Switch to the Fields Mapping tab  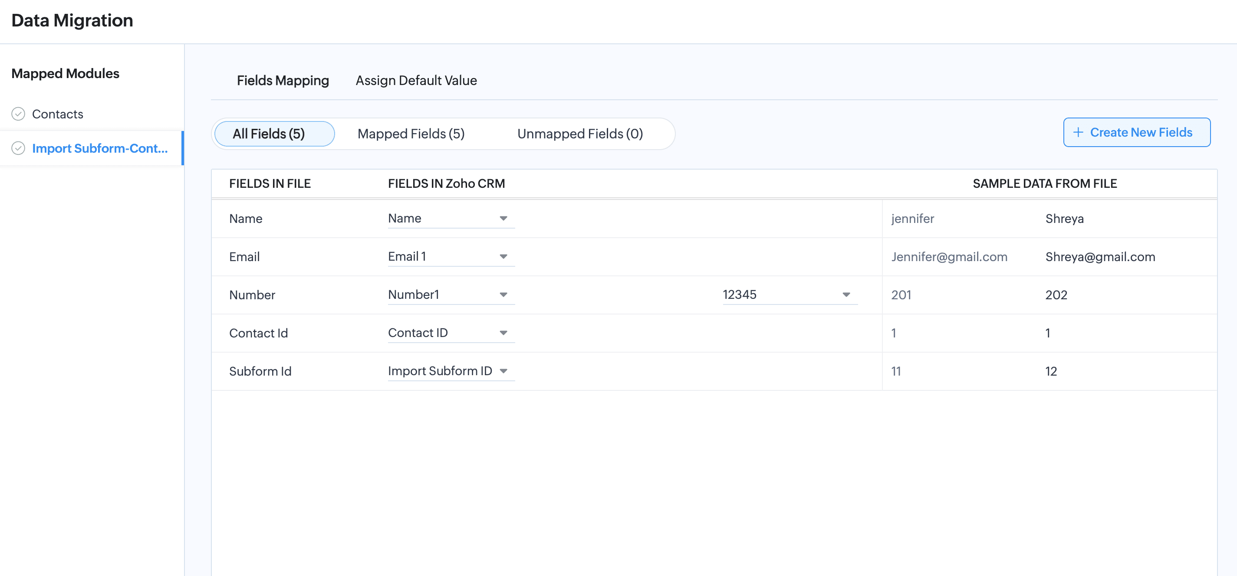(x=283, y=81)
